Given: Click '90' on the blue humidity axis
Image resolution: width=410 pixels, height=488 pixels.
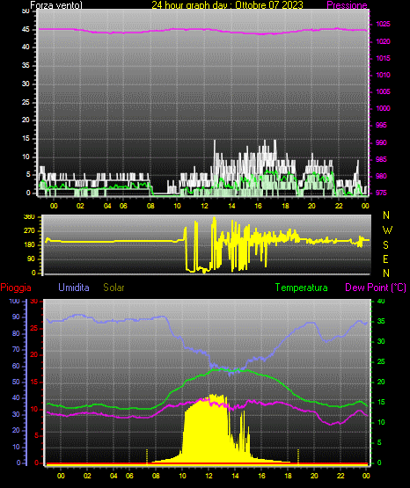Looking at the screenshot, I should 16,317.
